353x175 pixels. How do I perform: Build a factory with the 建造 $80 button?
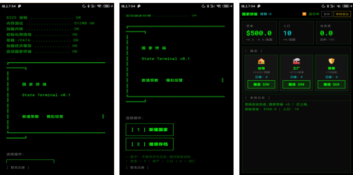point(296,85)
